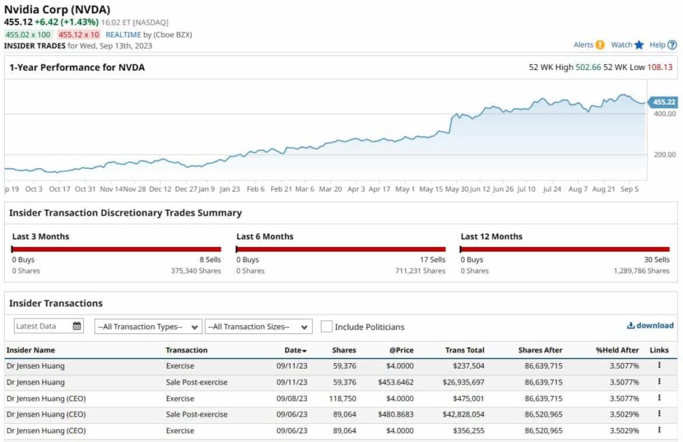Open Help question mark icon

coord(672,45)
